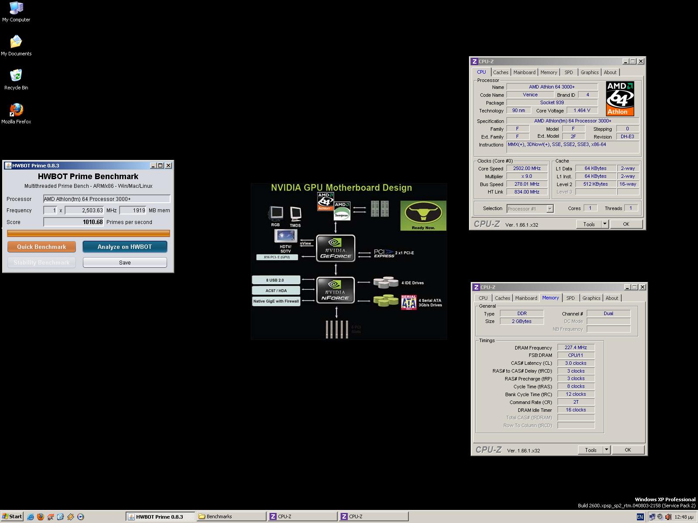Switch to CPU tab in the lower CPU-Z window

coord(483,298)
